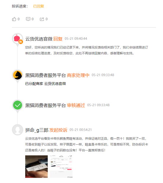The image size is (163, 183).
Task: Click the thumbs-up like icon
Action: coord(14,19)
